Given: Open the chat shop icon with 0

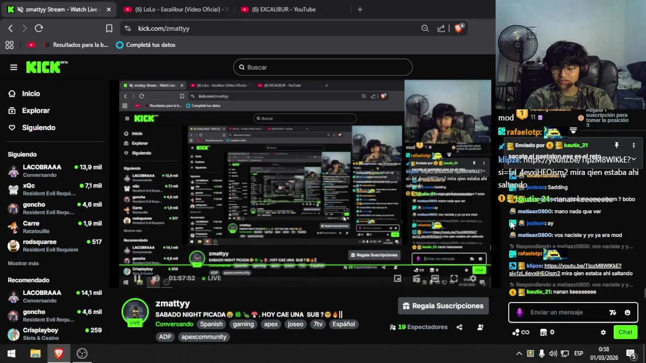Looking at the screenshot, I should (547, 332).
